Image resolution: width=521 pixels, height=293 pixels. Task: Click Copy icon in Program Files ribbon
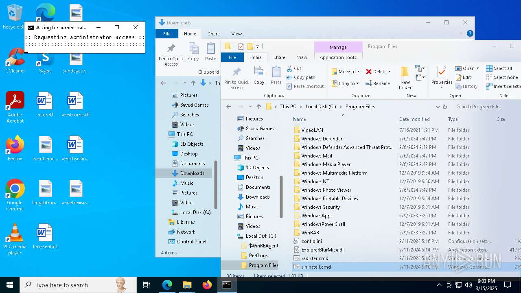tap(259, 75)
